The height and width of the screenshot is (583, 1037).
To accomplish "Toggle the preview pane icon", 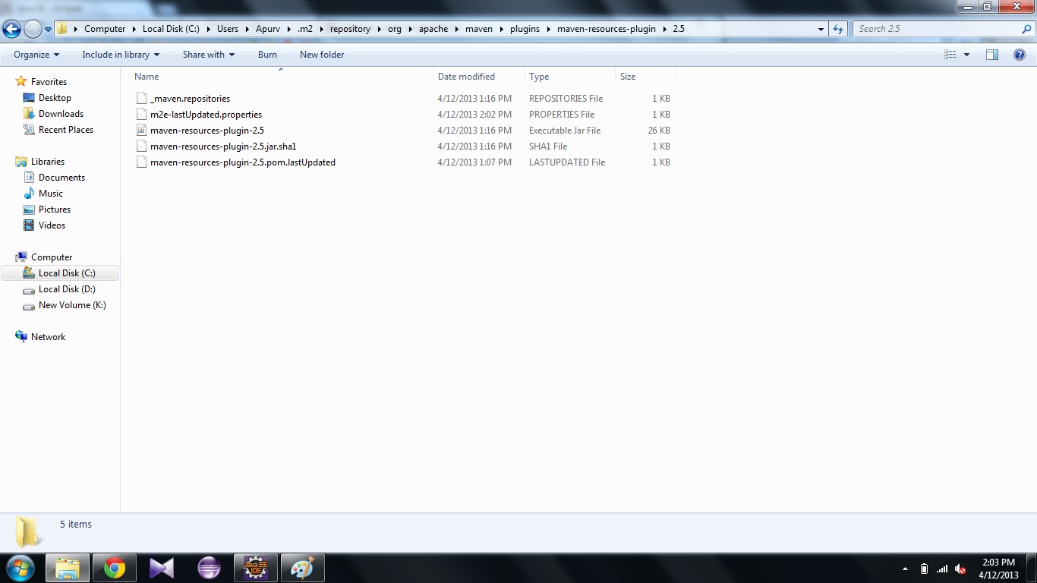I will (991, 55).
